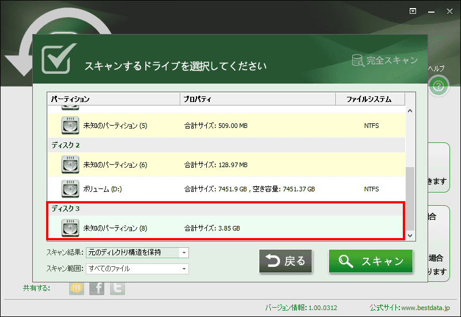Open the スキャン結果 dropdown
The width and height of the screenshot is (461, 317).
click(x=137, y=252)
